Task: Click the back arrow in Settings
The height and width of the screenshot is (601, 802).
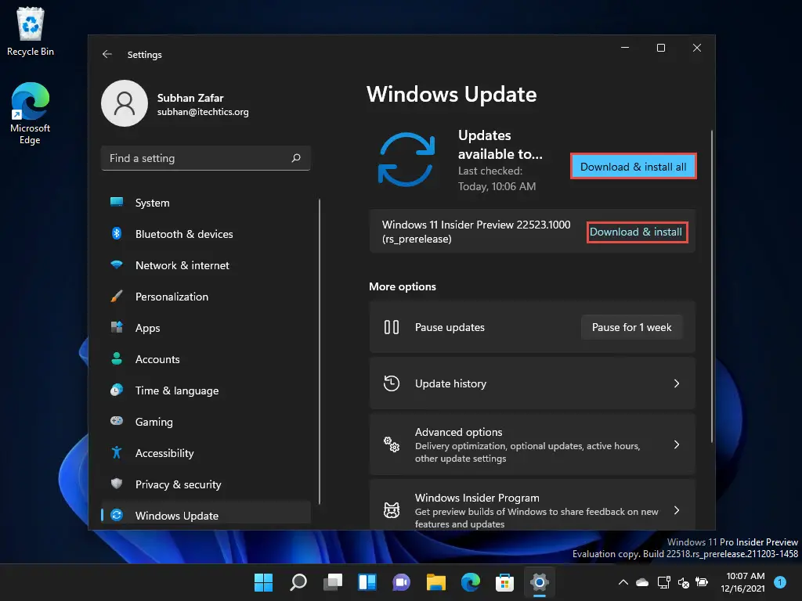Action: click(107, 54)
